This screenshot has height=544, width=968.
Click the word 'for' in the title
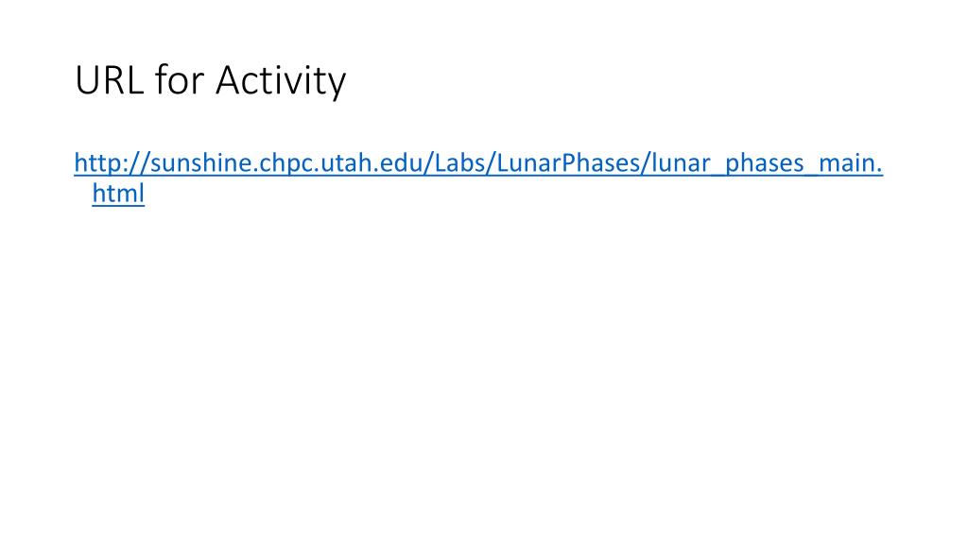[179, 79]
